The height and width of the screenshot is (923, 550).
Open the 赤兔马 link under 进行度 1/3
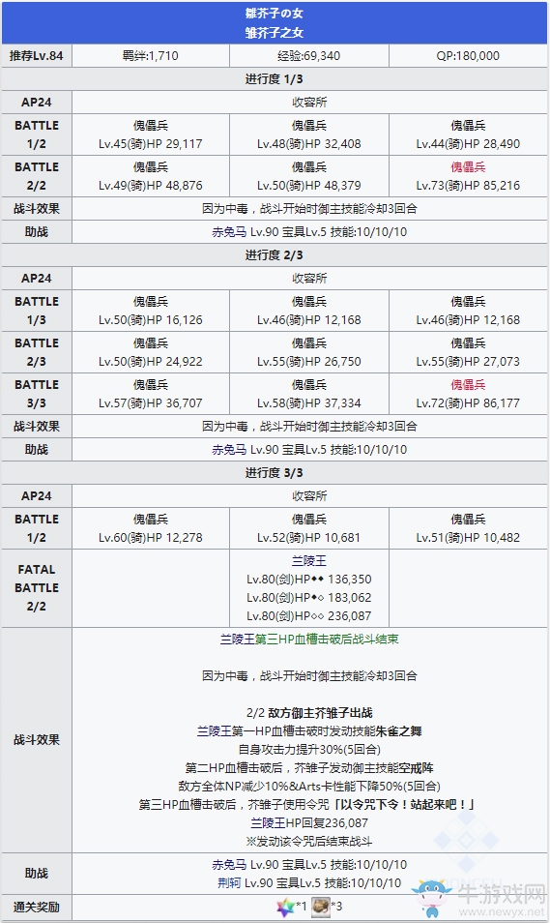click(x=229, y=232)
